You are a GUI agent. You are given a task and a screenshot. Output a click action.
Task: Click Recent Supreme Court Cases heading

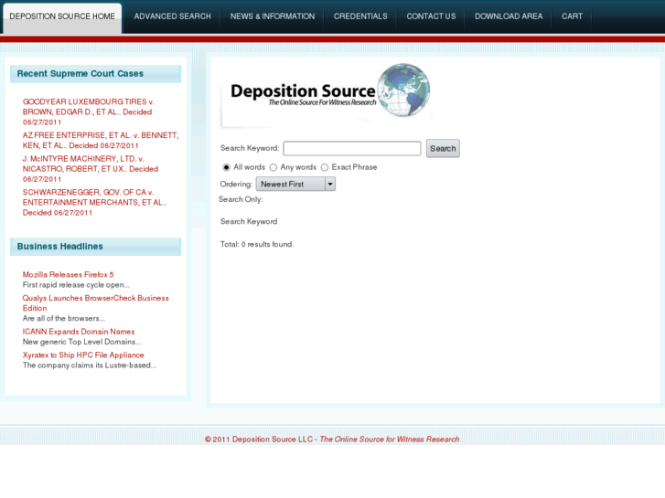(80, 73)
